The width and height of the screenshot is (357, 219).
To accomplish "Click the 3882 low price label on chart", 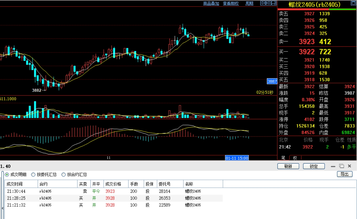I will coord(37,90).
